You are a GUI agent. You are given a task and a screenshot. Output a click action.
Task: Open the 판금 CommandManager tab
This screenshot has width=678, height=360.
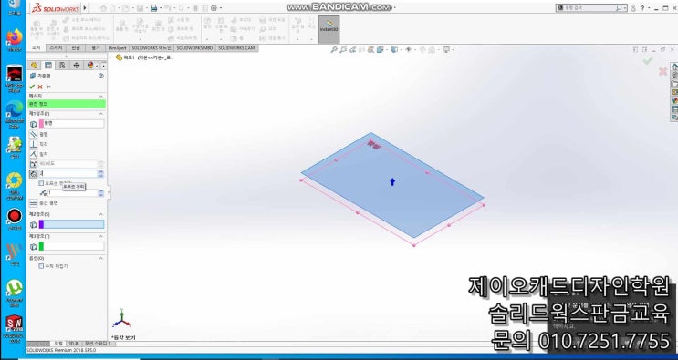76,48
